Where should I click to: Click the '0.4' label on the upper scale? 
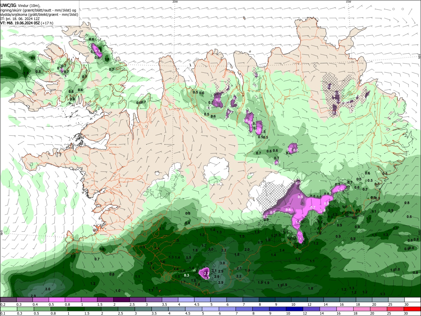click(x=35, y=304)
